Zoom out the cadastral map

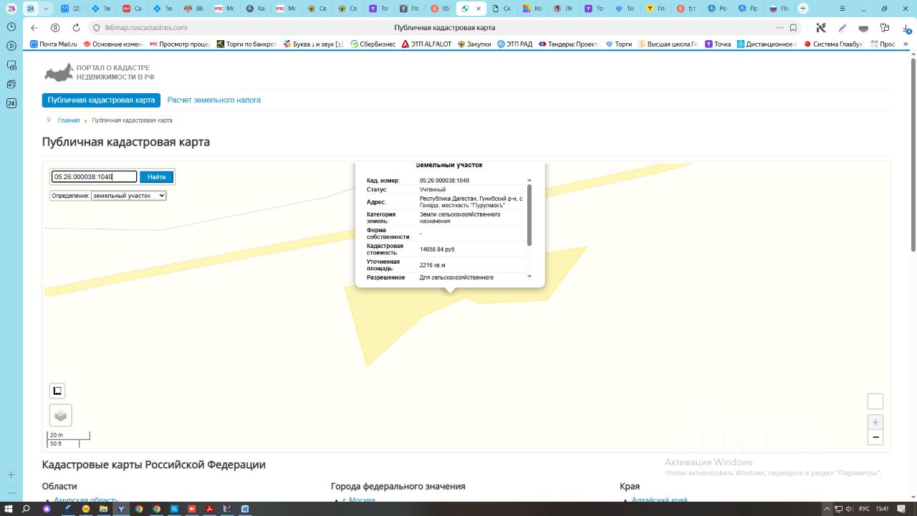[875, 438]
